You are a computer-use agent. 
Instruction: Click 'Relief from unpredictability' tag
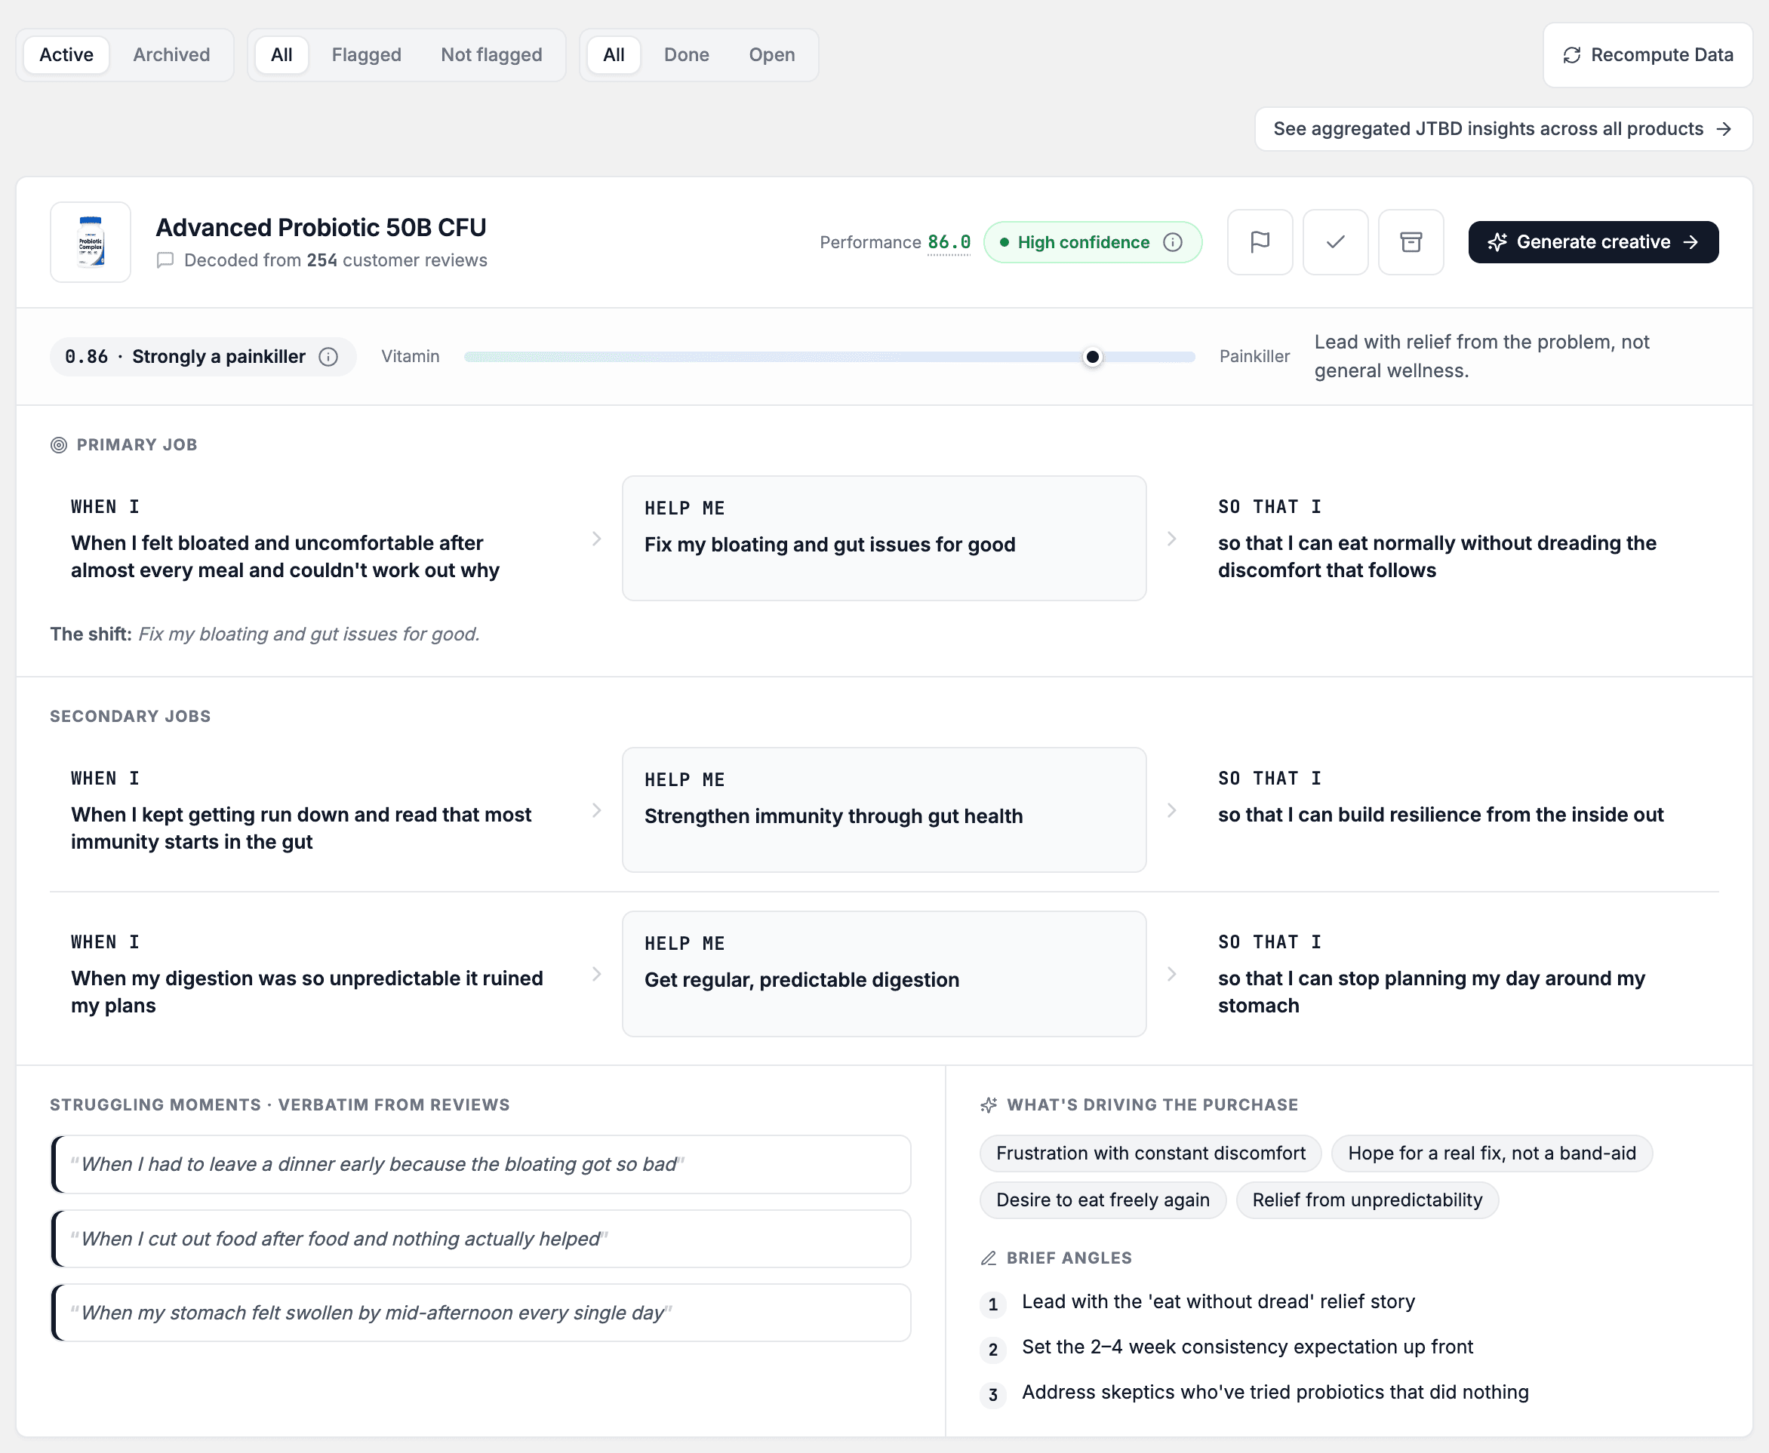pyautogui.click(x=1366, y=1200)
